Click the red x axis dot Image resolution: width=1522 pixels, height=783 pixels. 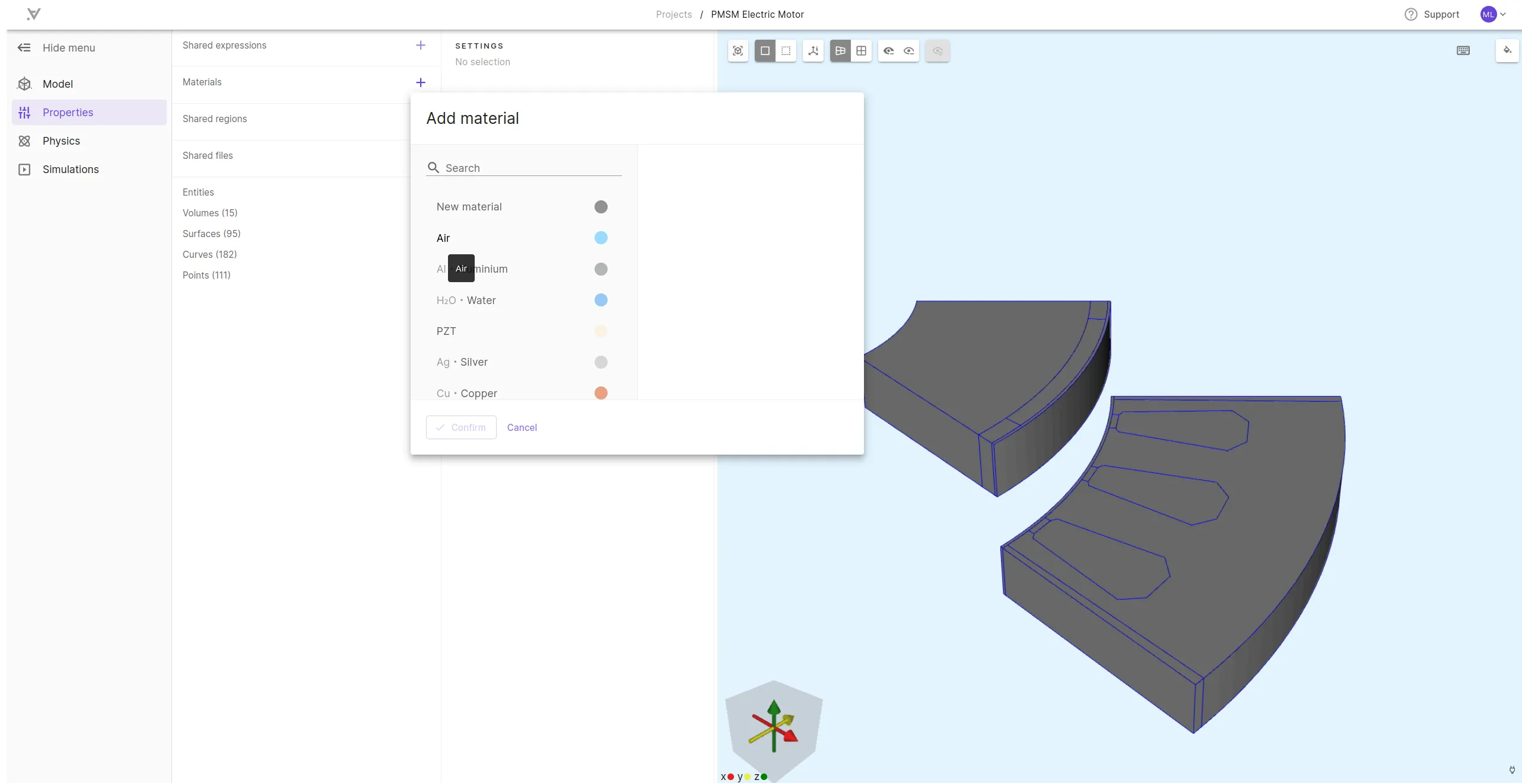coord(730,776)
